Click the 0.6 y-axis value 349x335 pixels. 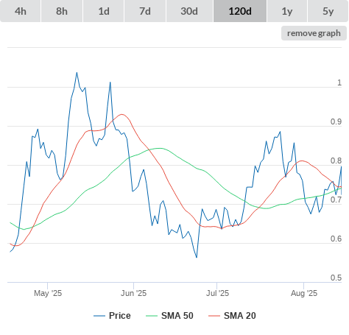336,239
